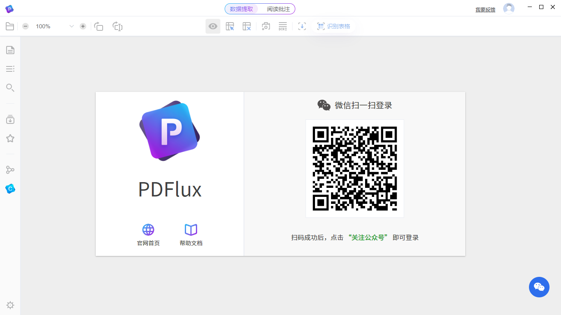This screenshot has width=561, height=315.
Task: Switch to the 阅读批注 tab
Action: [x=278, y=9]
